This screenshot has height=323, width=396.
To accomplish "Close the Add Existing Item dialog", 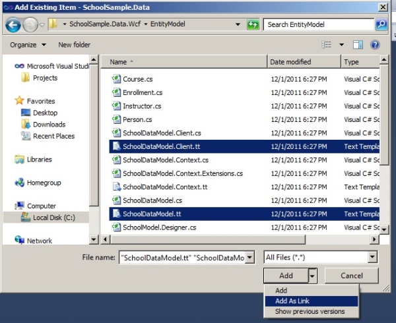I will pyautogui.click(x=383, y=7).
